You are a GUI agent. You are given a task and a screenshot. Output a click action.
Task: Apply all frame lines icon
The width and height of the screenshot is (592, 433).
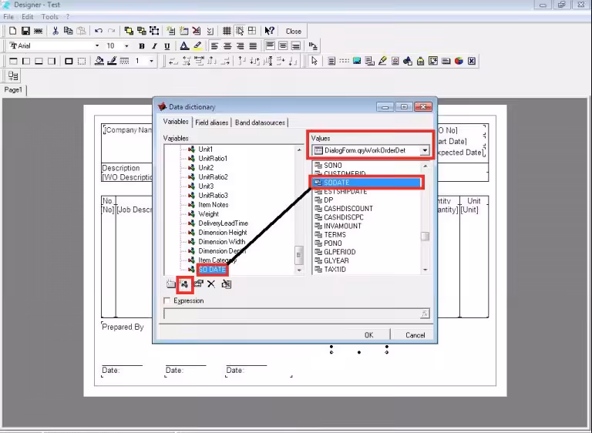click(69, 61)
